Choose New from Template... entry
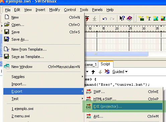Viewport: 166px width, 122px height. pyautogui.click(x=44, y=49)
